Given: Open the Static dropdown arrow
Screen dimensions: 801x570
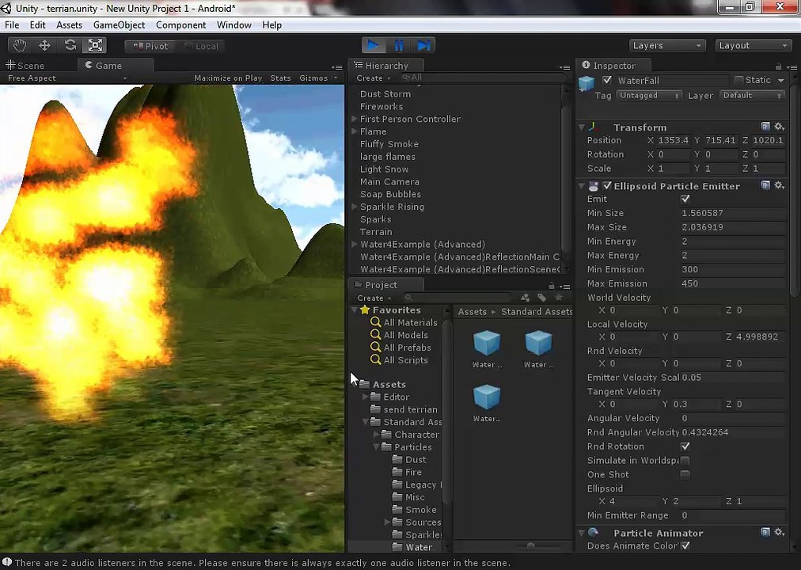Looking at the screenshot, I should pos(780,80).
